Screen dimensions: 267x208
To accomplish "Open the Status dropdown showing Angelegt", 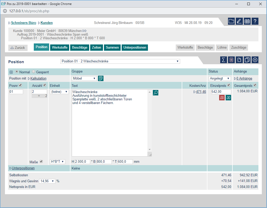I will [x=220, y=79].
